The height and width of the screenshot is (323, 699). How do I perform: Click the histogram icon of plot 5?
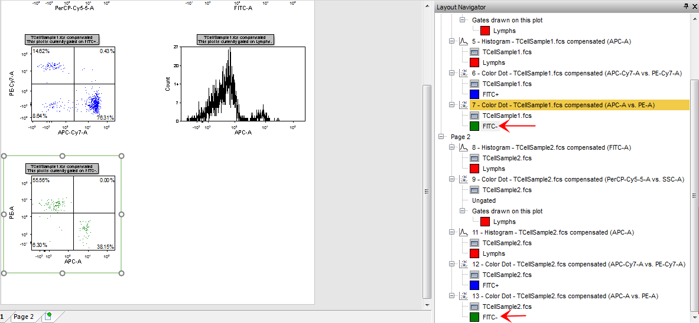click(x=464, y=41)
